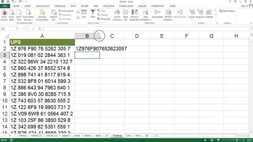Sort descending Z to A
Screen dimensions: 253x142
coord(78,17)
